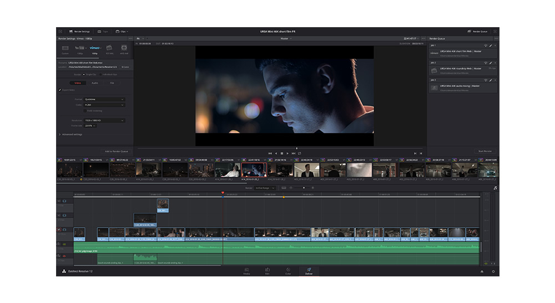
Task: Toggle loop playback in the viewer
Action: click(x=300, y=153)
